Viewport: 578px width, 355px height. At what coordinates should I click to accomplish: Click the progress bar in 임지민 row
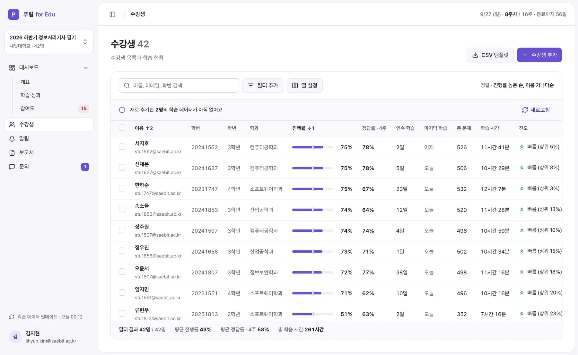(x=312, y=293)
